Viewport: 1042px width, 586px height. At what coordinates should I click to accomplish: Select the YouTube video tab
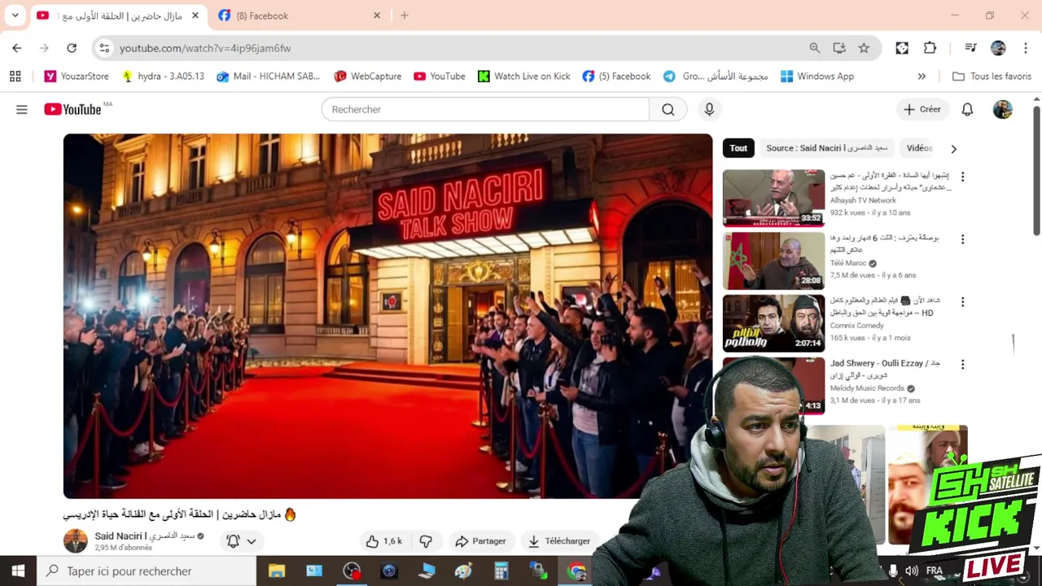click(x=120, y=15)
